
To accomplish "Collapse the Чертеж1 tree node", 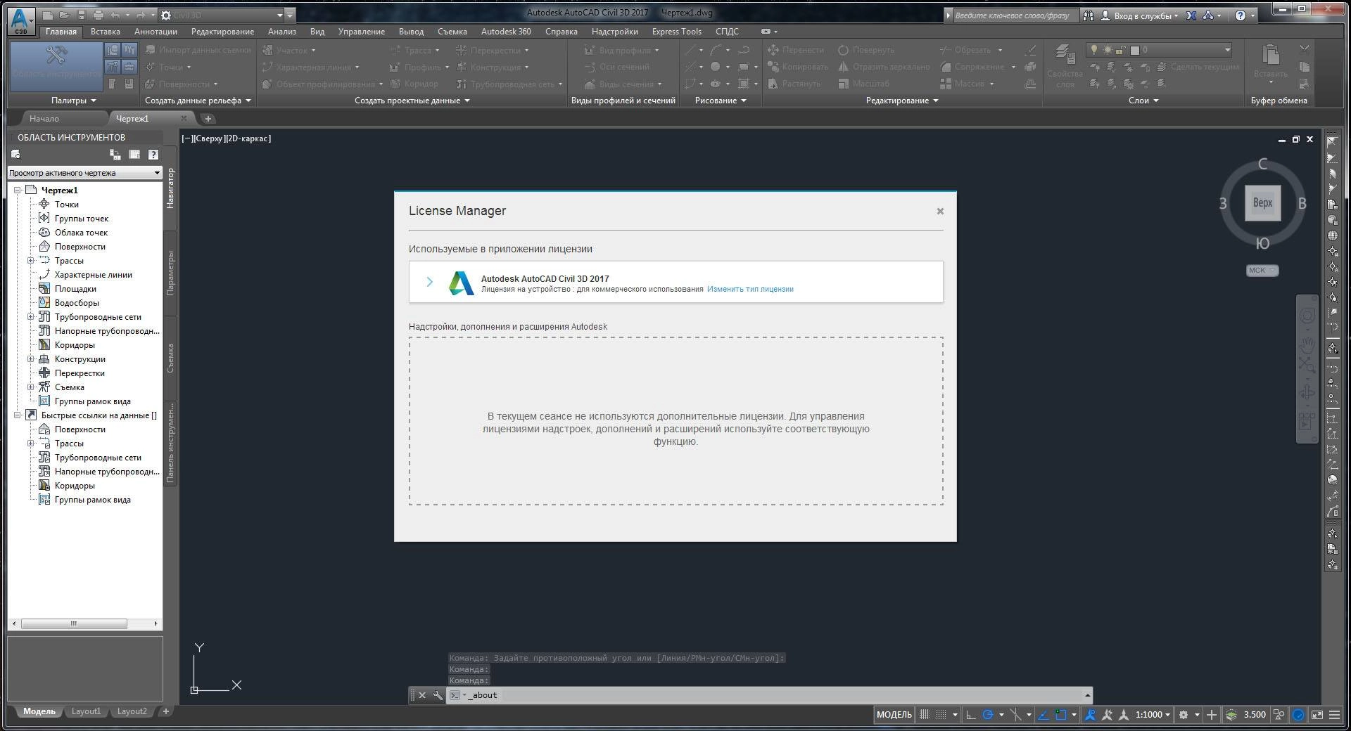I will click(17, 190).
